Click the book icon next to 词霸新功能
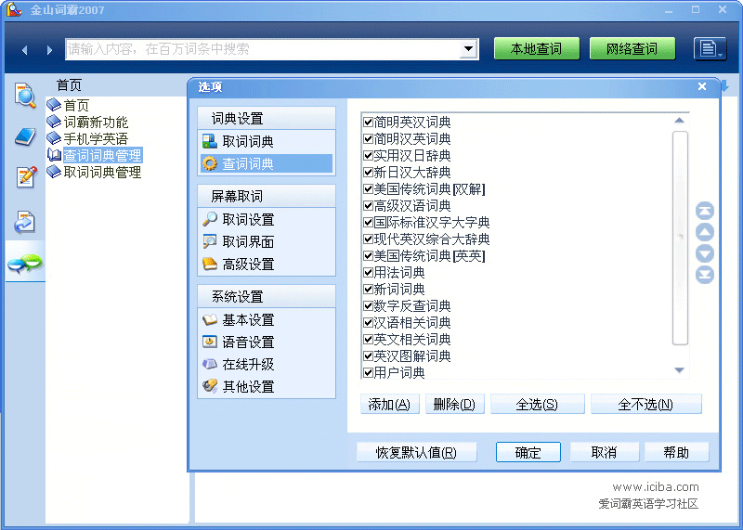 (x=54, y=122)
